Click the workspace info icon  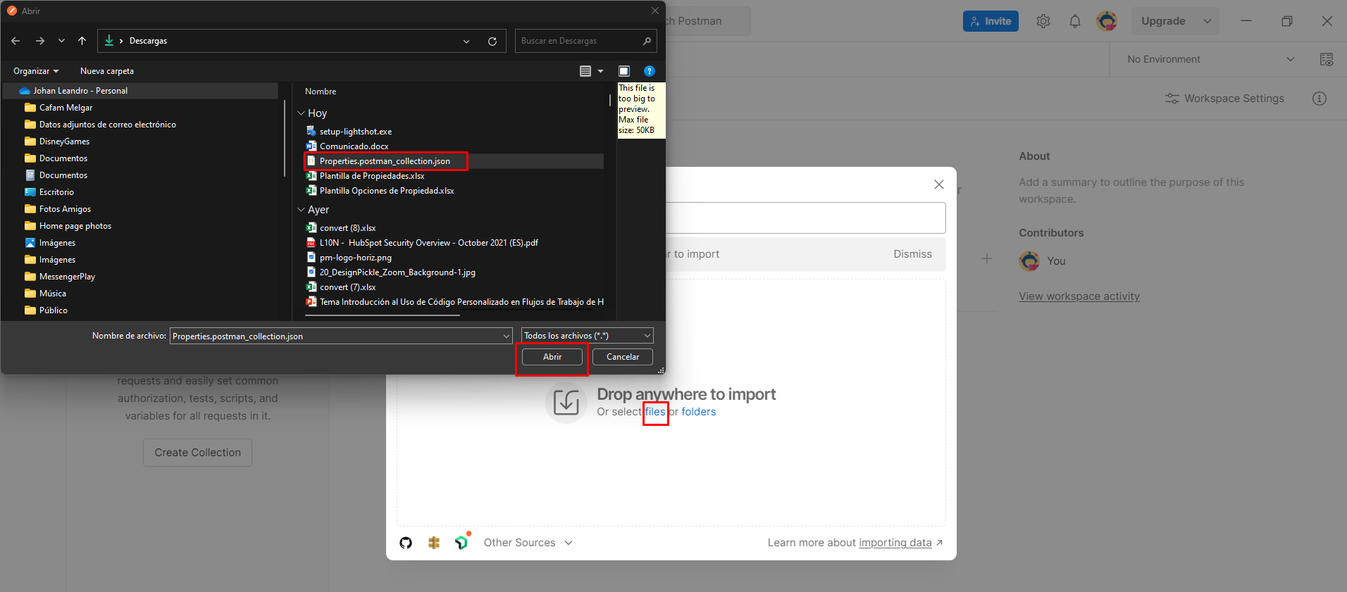coord(1320,99)
